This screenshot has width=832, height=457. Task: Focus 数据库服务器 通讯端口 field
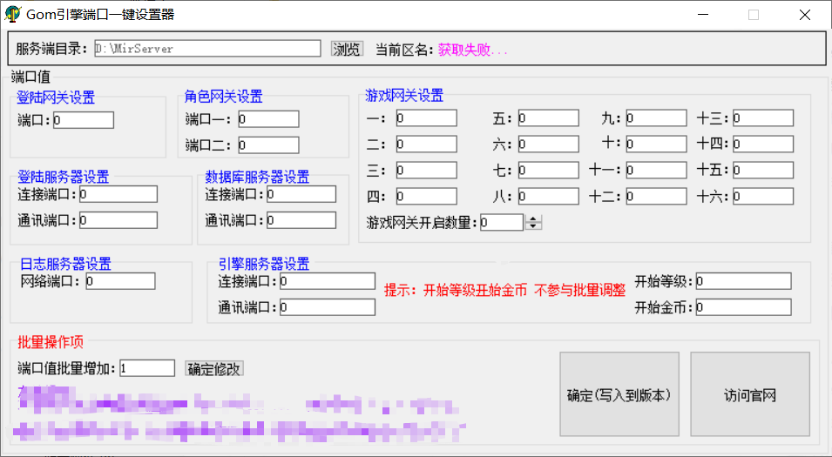[x=301, y=220]
